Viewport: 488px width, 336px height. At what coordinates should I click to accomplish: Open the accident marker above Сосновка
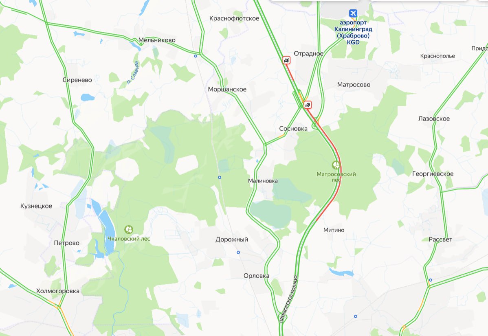pos(308,105)
